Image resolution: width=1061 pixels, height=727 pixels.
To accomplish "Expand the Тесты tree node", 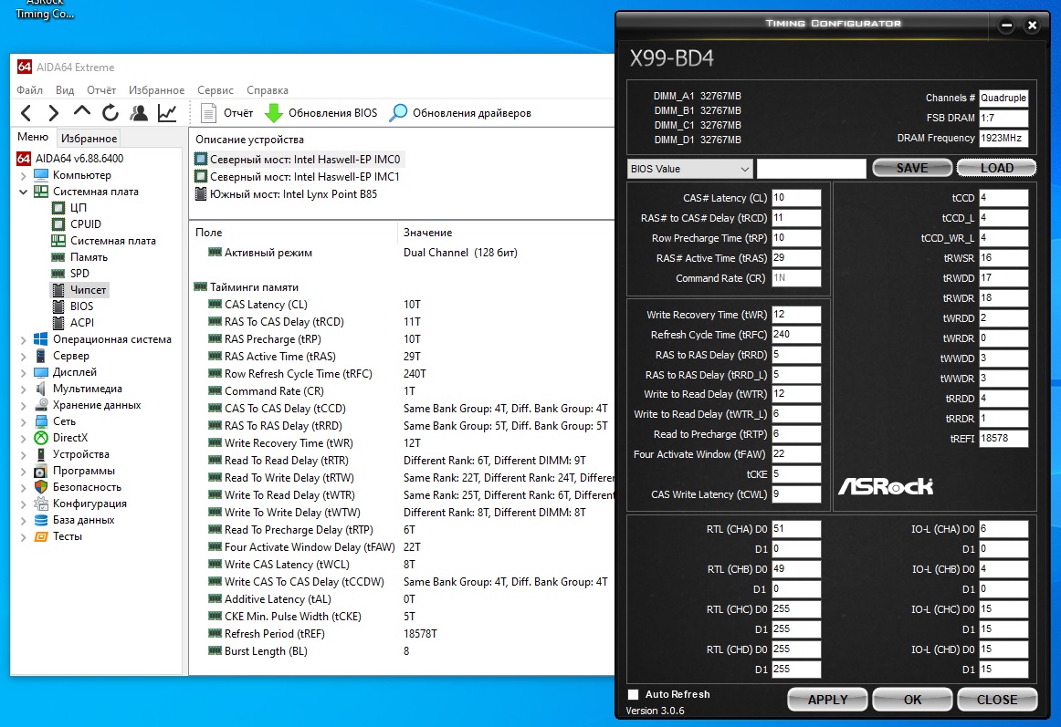I will click(24, 537).
